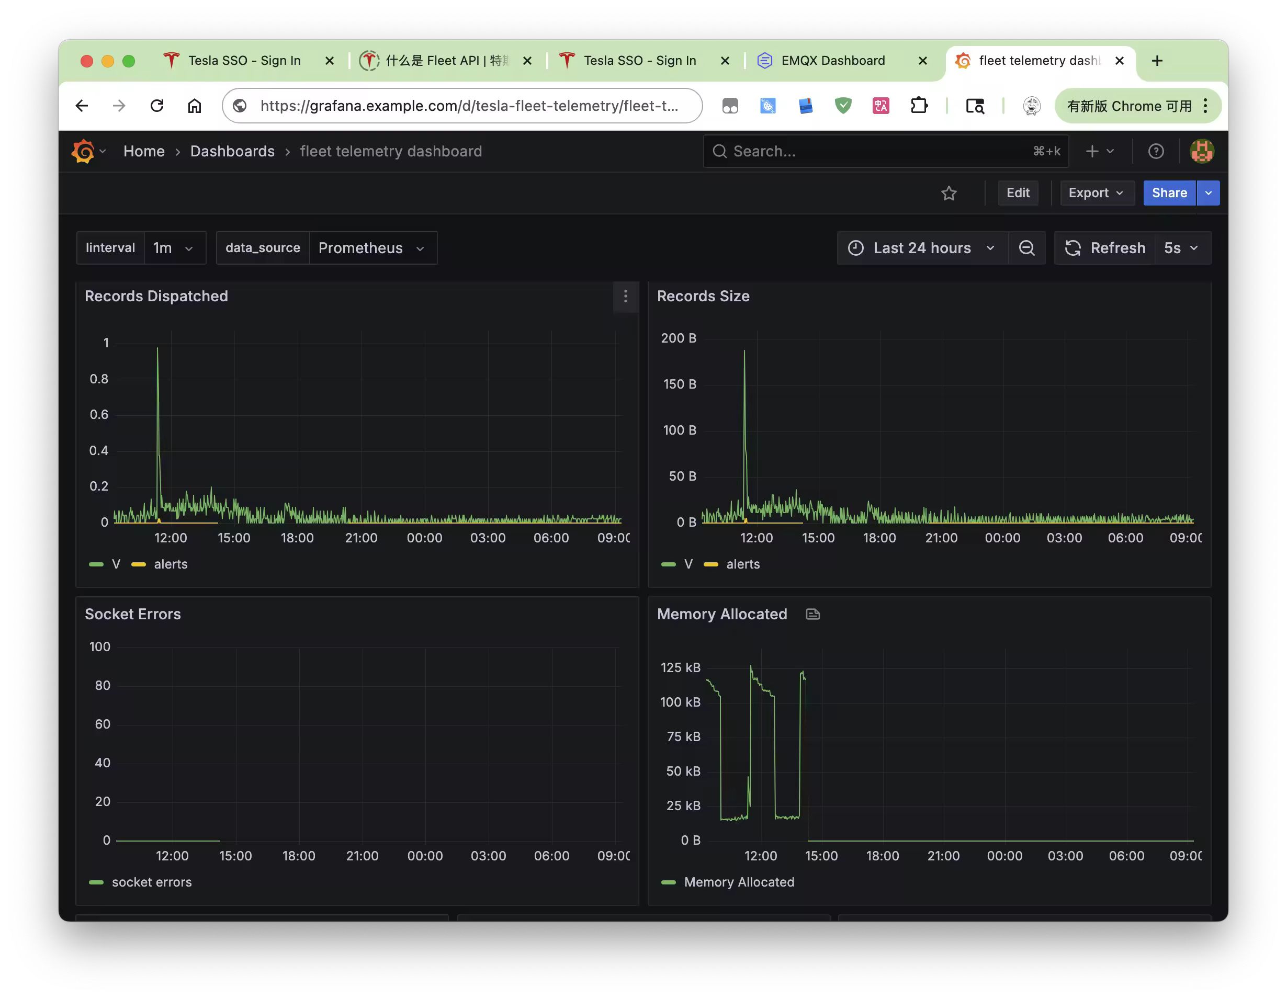Open Chrome profile avatar

pyautogui.click(x=1031, y=106)
